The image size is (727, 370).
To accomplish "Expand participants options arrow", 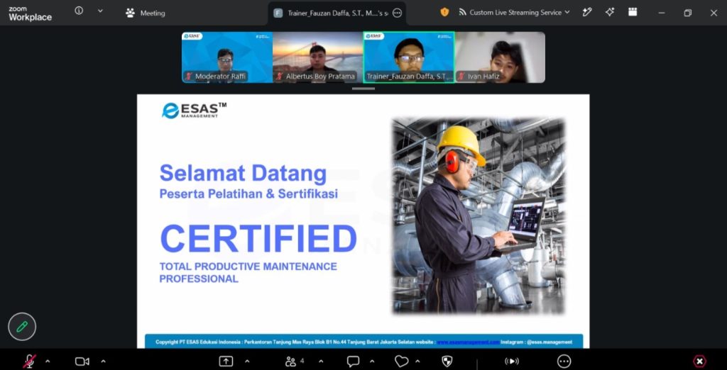I will click(x=321, y=361).
